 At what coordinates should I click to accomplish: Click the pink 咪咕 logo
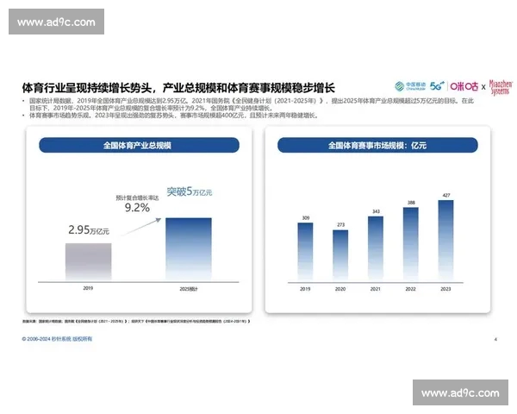(x=464, y=86)
